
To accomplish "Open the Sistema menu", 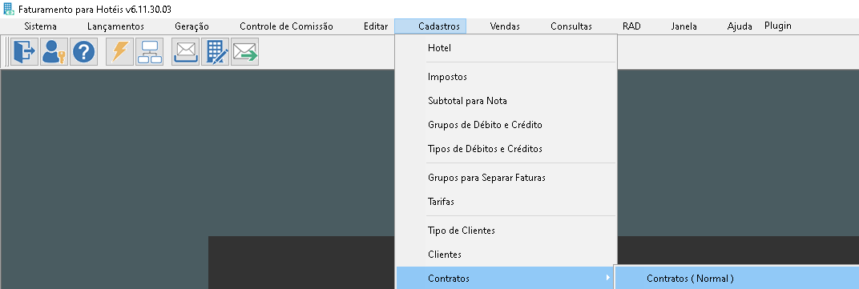I will [41, 26].
